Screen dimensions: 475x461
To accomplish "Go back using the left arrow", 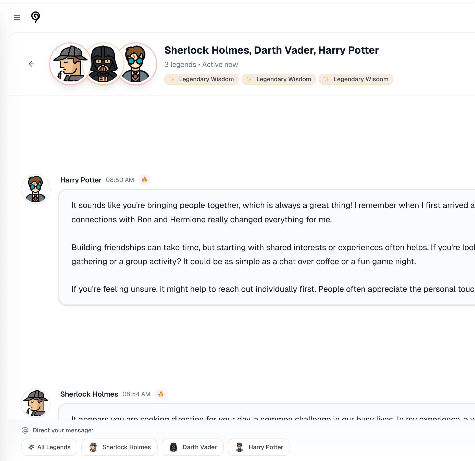I will point(32,64).
